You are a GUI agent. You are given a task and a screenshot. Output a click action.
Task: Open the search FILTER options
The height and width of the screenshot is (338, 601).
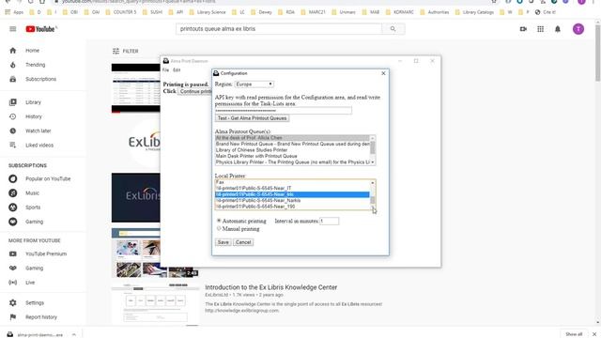pyautogui.click(x=125, y=51)
